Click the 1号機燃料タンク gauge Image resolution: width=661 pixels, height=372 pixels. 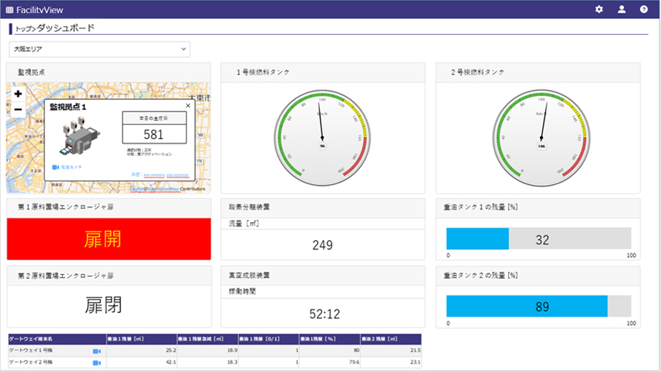coord(323,138)
